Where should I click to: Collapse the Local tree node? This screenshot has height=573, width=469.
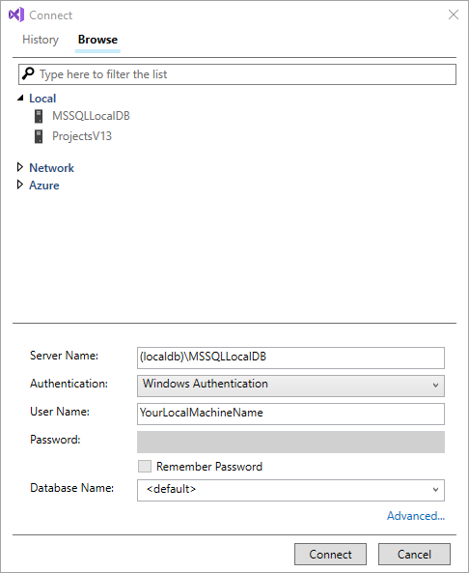point(20,98)
